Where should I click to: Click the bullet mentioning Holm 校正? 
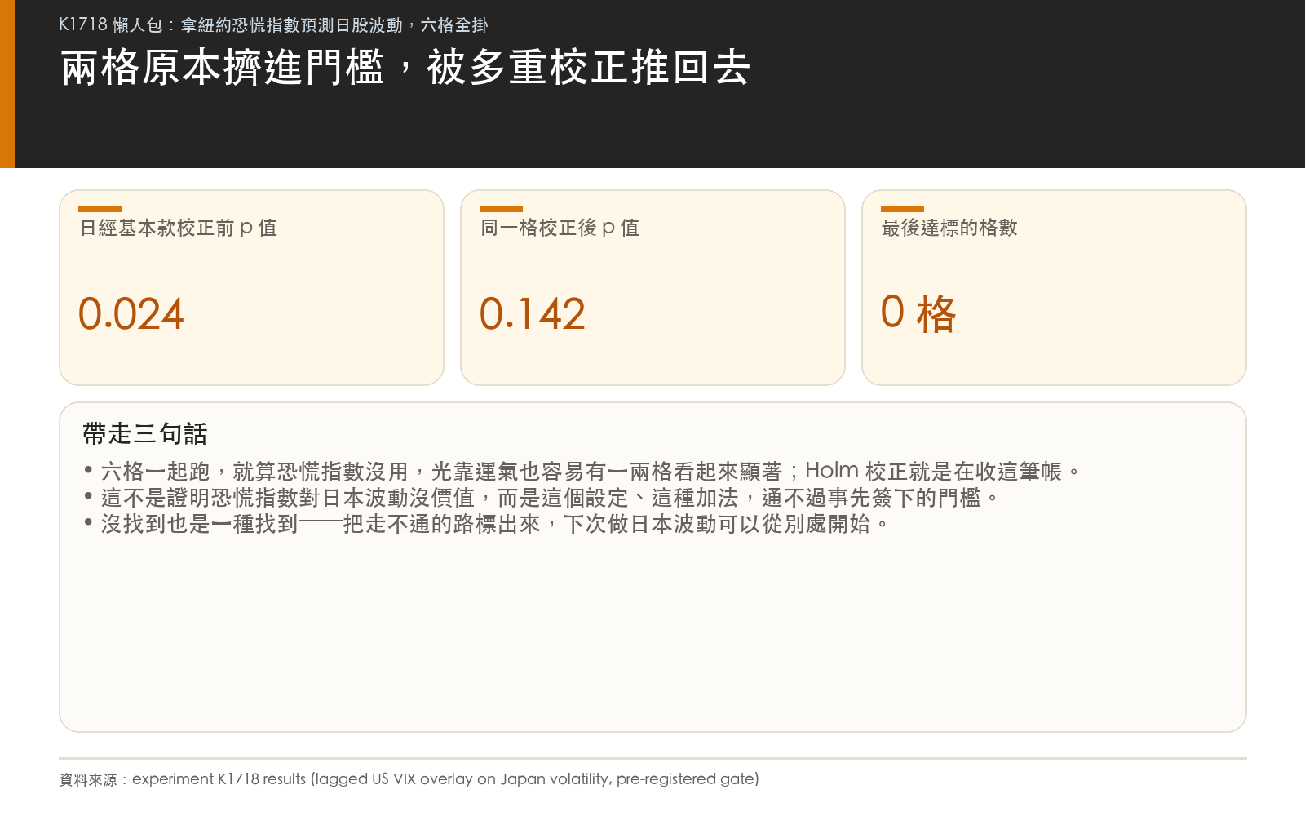pyautogui.click(x=582, y=472)
